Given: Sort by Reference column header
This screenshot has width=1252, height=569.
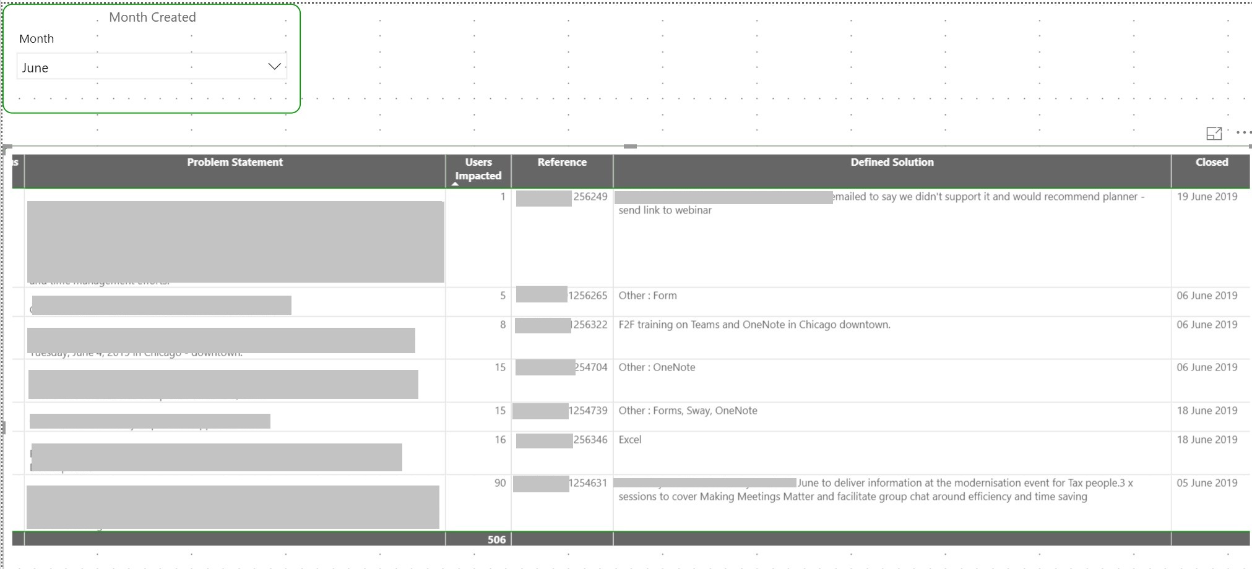Looking at the screenshot, I should click(562, 162).
